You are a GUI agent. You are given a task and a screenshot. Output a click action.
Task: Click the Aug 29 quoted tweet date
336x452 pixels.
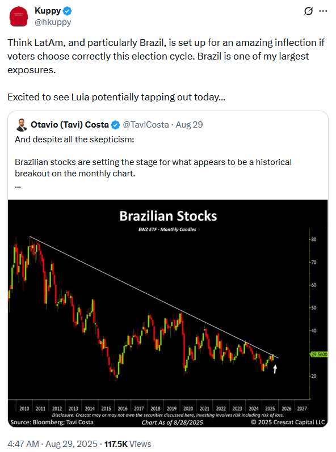(189, 125)
